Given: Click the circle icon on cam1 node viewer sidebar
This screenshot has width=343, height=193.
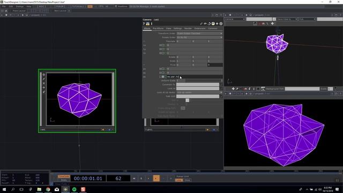Looking at the screenshot, I should pos(44,75).
